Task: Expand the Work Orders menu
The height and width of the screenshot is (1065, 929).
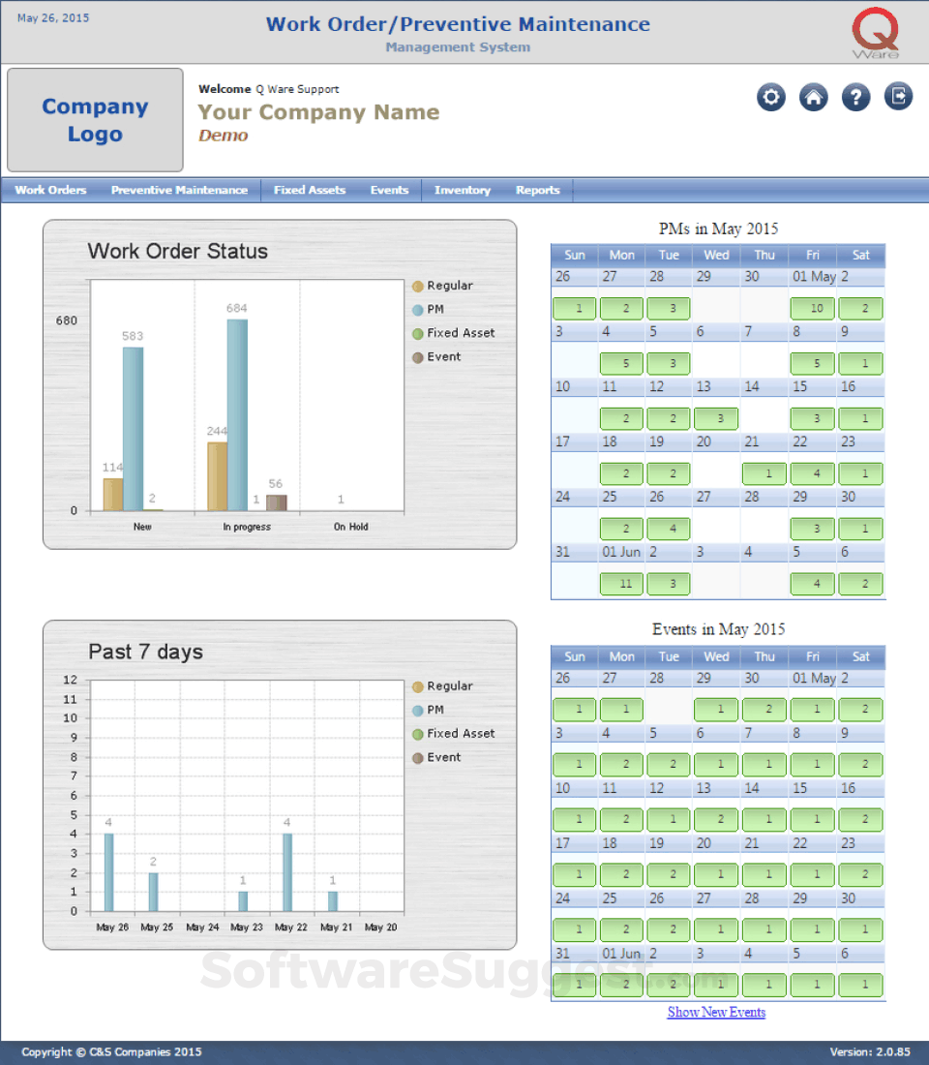Action: click(x=50, y=190)
